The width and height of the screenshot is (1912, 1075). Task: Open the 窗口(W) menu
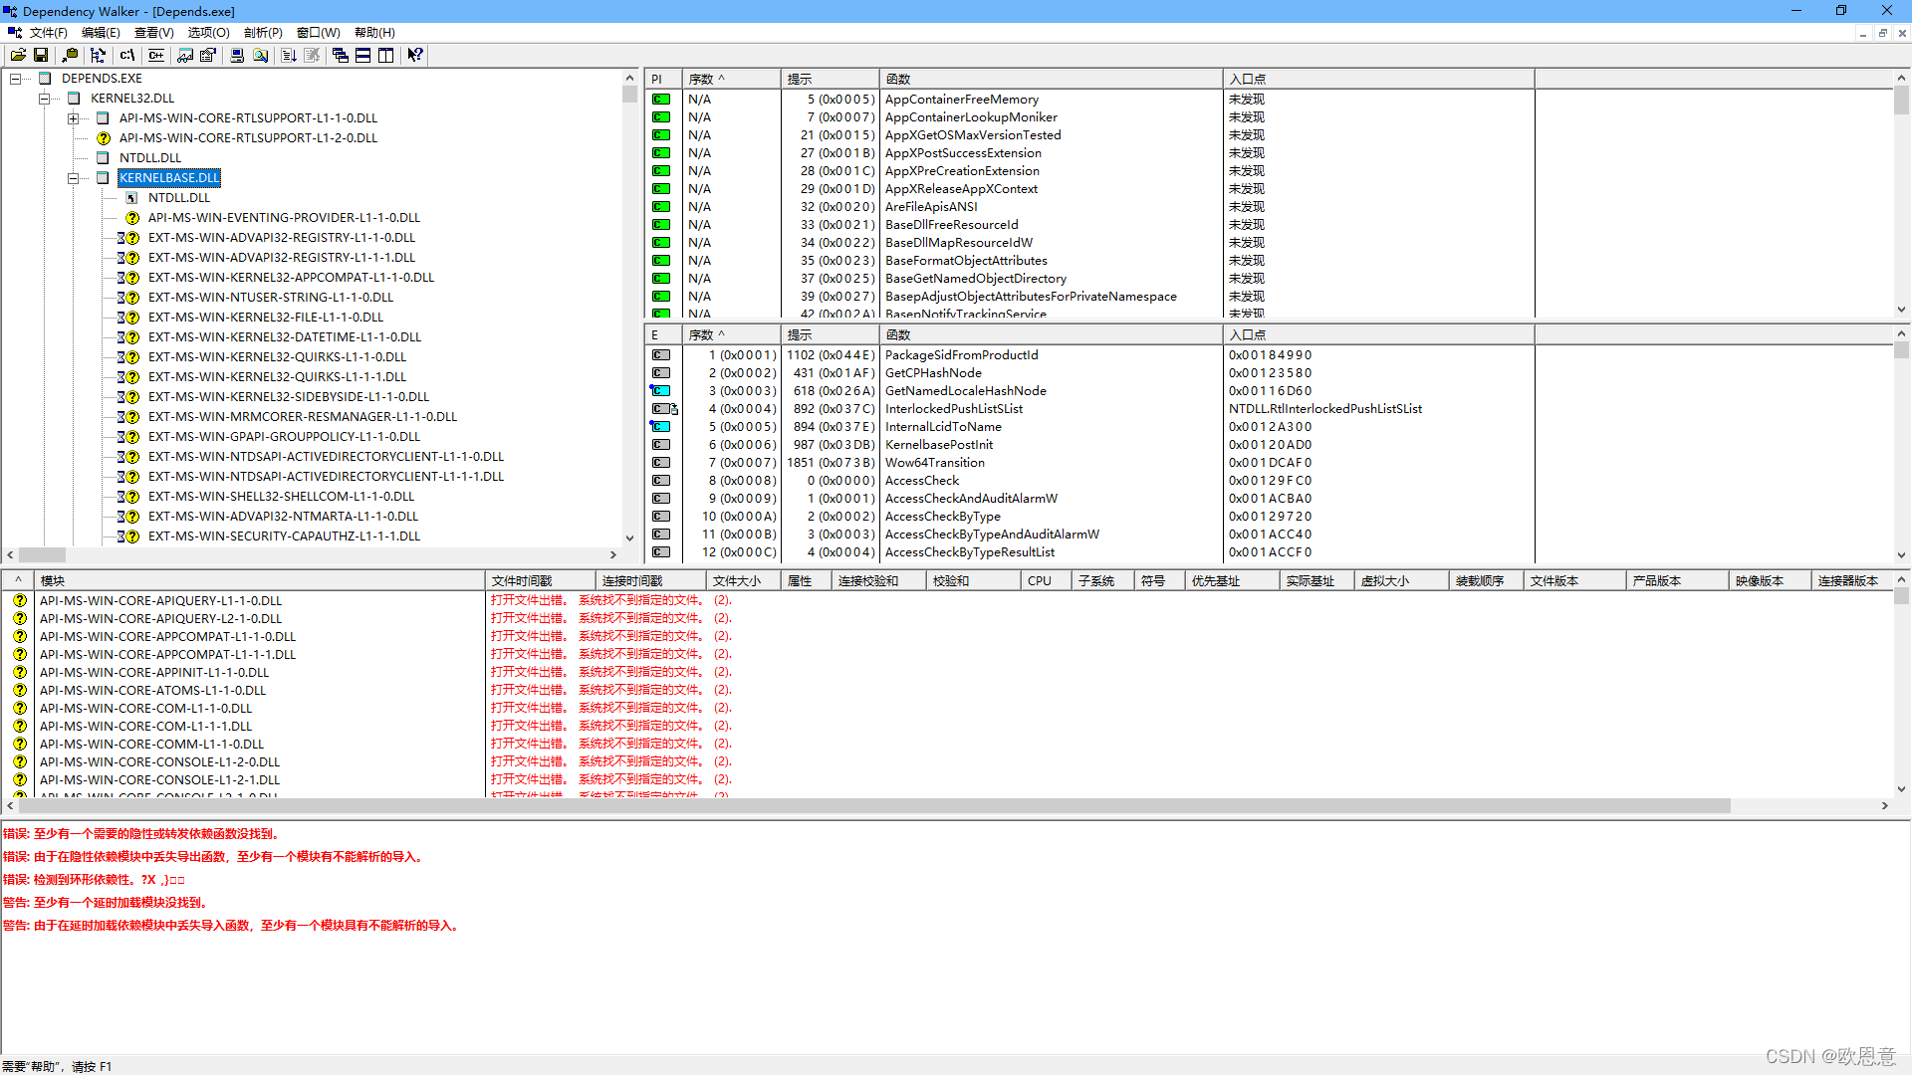319,33
